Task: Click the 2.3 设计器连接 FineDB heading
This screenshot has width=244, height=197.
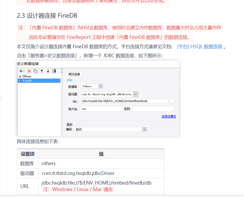Action: [x=47, y=16]
